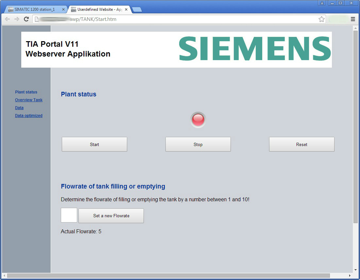360x280 pixels.
Task: Click the horizontal scroll right arrow
Action: (x=350, y=275)
